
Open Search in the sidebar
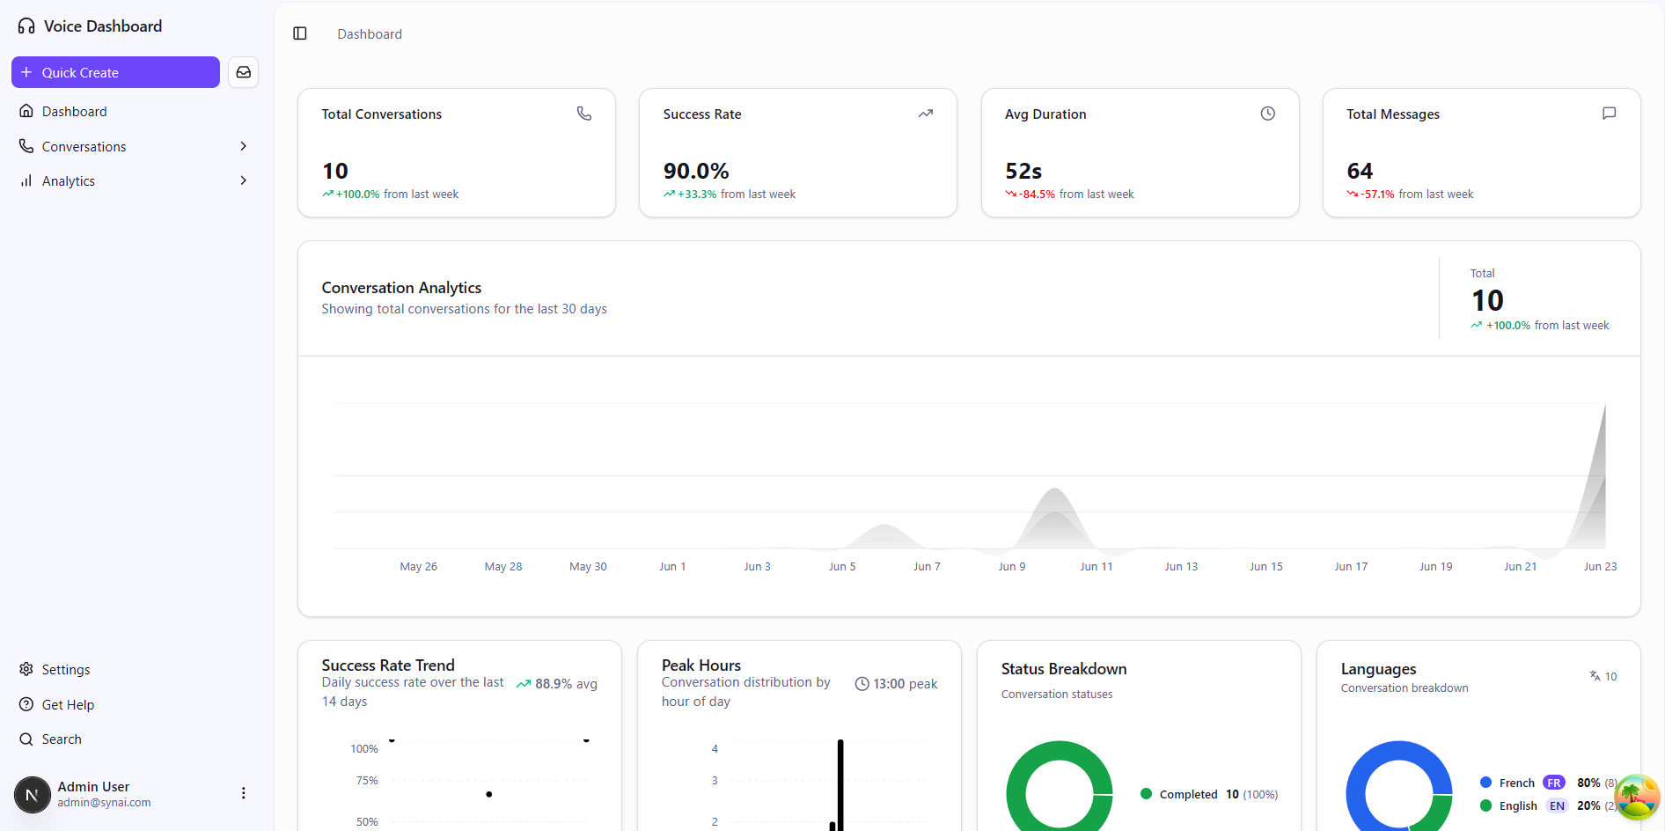[x=62, y=739]
